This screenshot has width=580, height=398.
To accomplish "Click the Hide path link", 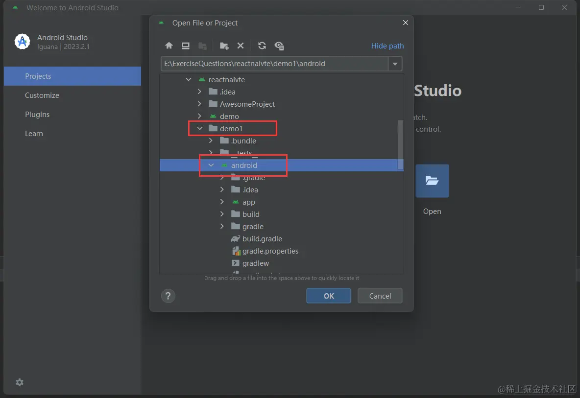I will pyautogui.click(x=387, y=46).
